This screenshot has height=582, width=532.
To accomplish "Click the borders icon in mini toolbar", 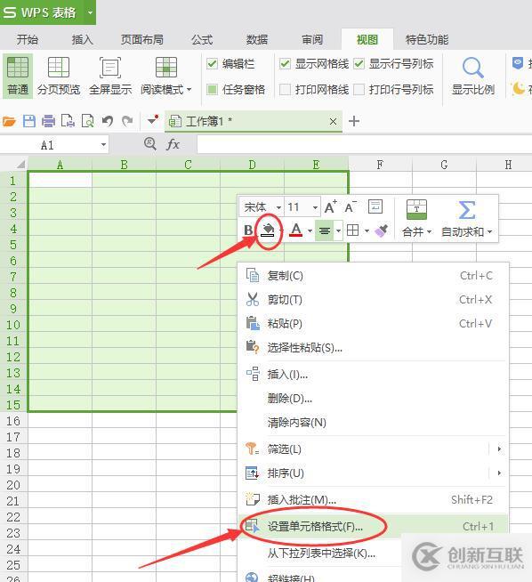I will (x=352, y=230).
